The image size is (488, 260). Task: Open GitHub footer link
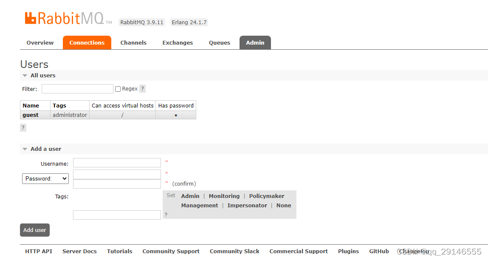coord(379,251)
